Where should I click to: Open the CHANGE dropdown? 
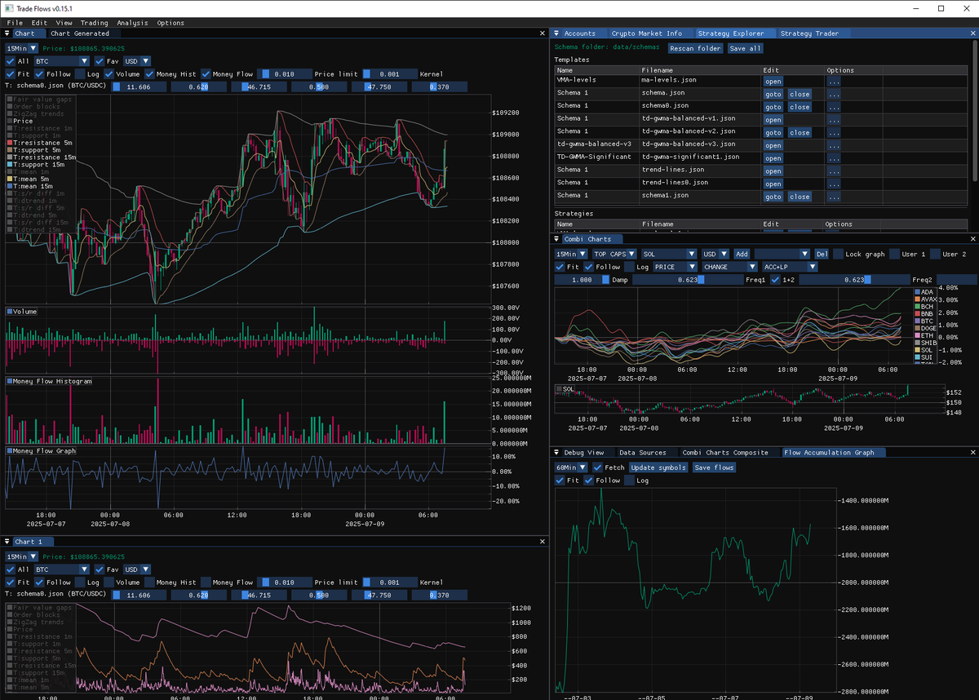730,267
